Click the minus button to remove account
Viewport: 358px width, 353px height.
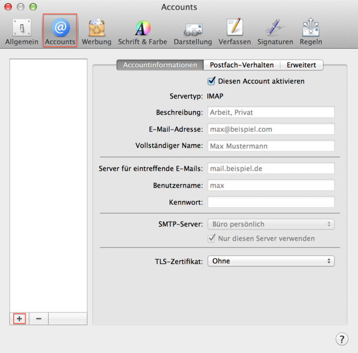pos(39,319)
